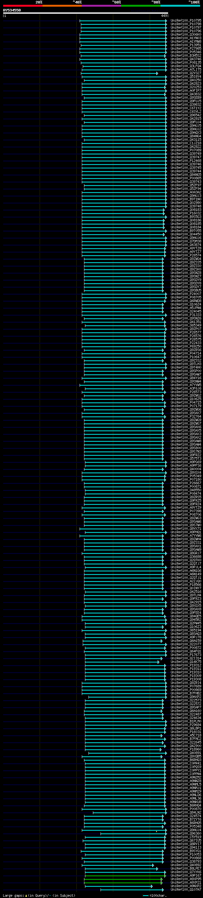203x898 pixels.
Task: Open the UniRef100_P10795 hit label
Action: click(186, 21)
